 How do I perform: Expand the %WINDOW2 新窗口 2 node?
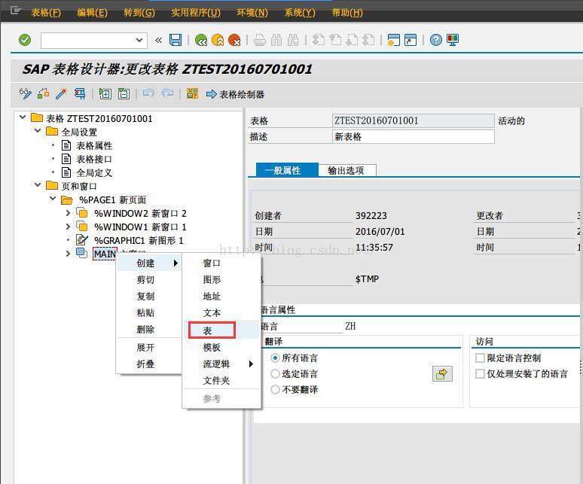(x=68, y=213)
